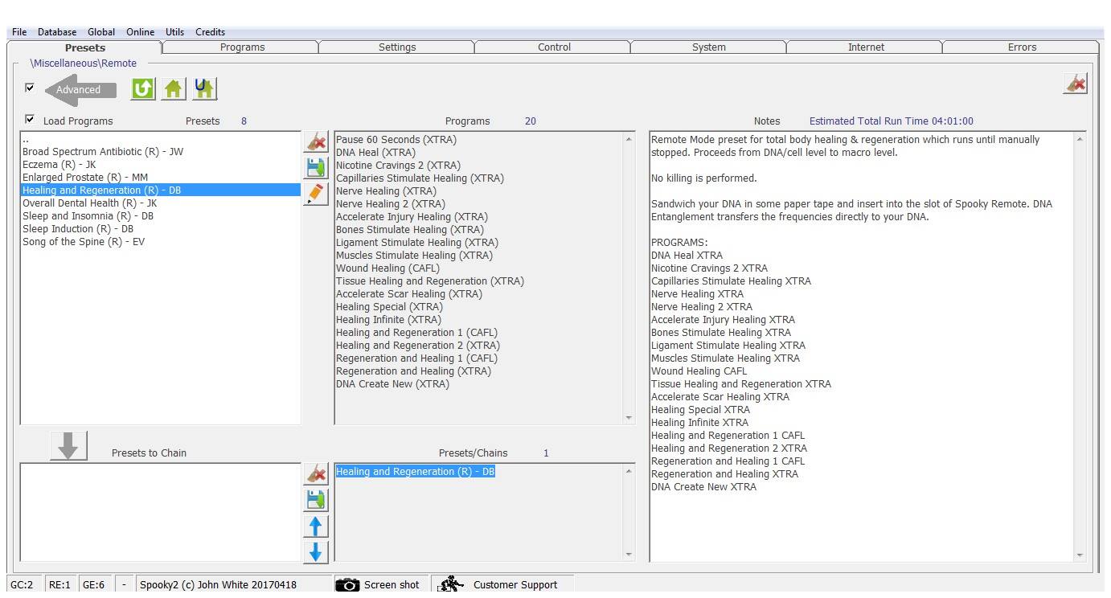The width and height of the screenshot is (1111, 598).
Task: Switch to the System tab
Action: (709, 47)
